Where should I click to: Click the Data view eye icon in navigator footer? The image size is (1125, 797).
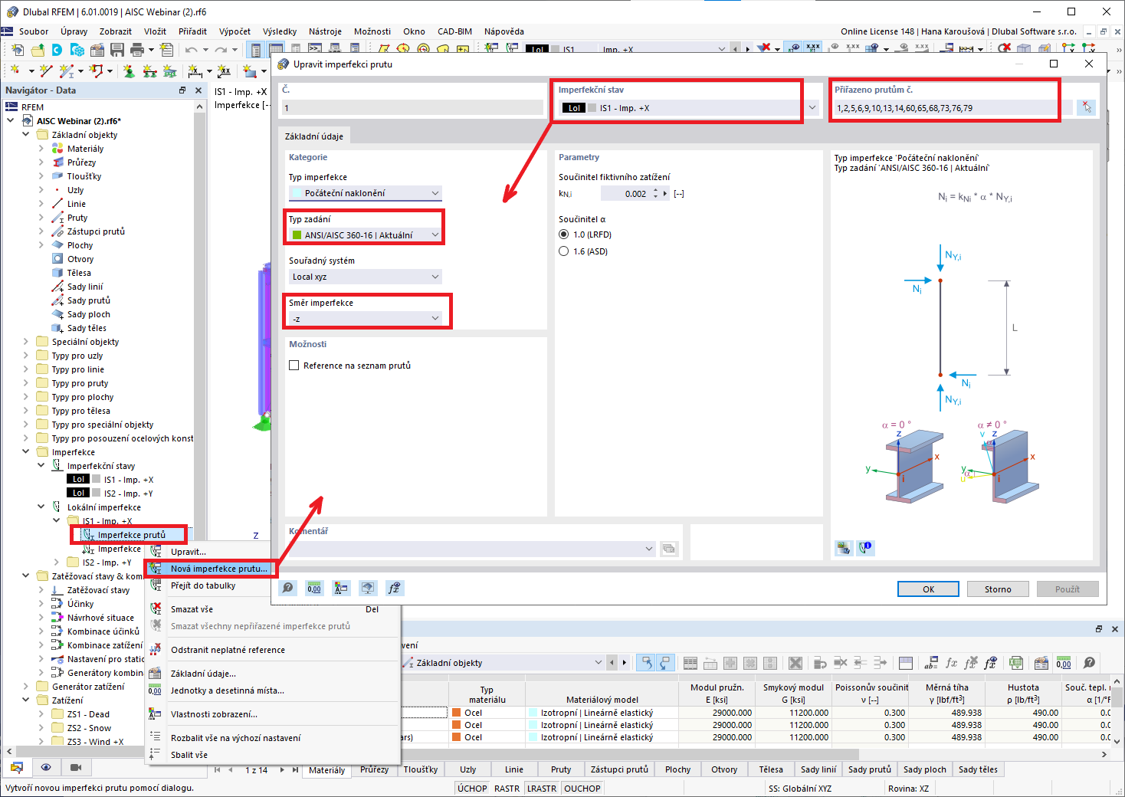[46, 767]
